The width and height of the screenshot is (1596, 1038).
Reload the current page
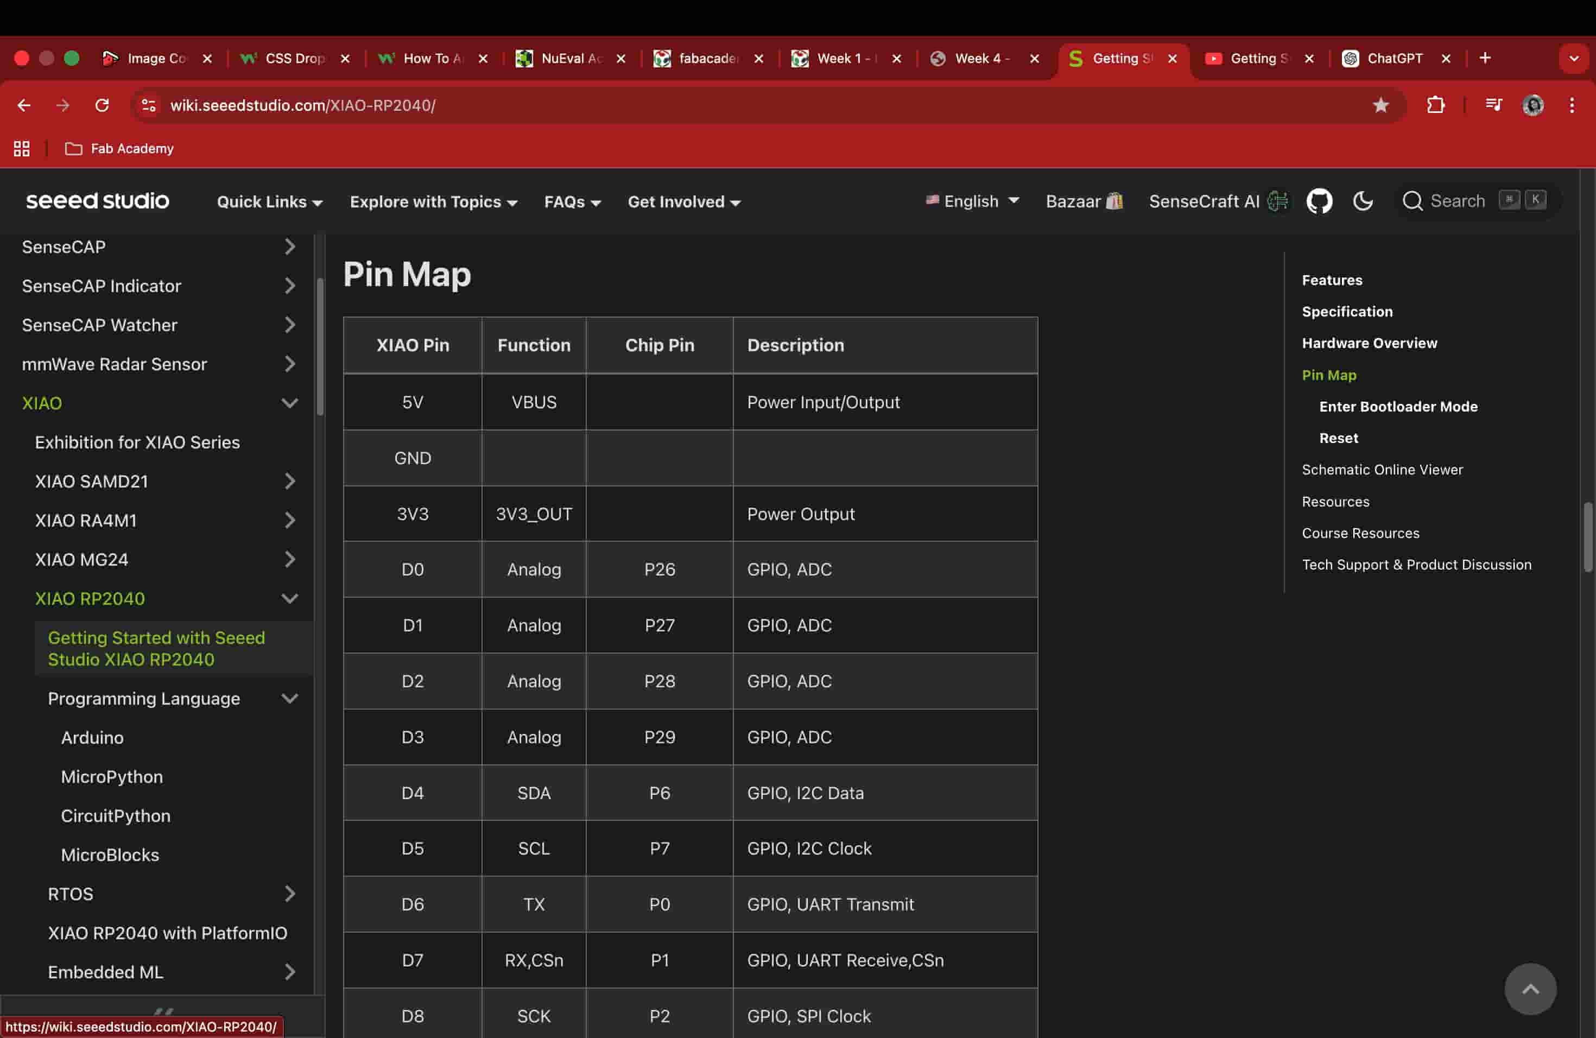(102, 105)
